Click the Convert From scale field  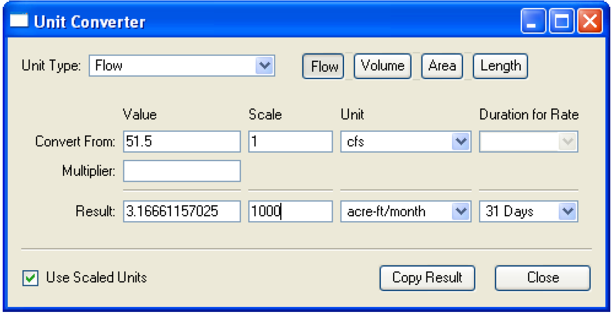click(x=290, y=142)
